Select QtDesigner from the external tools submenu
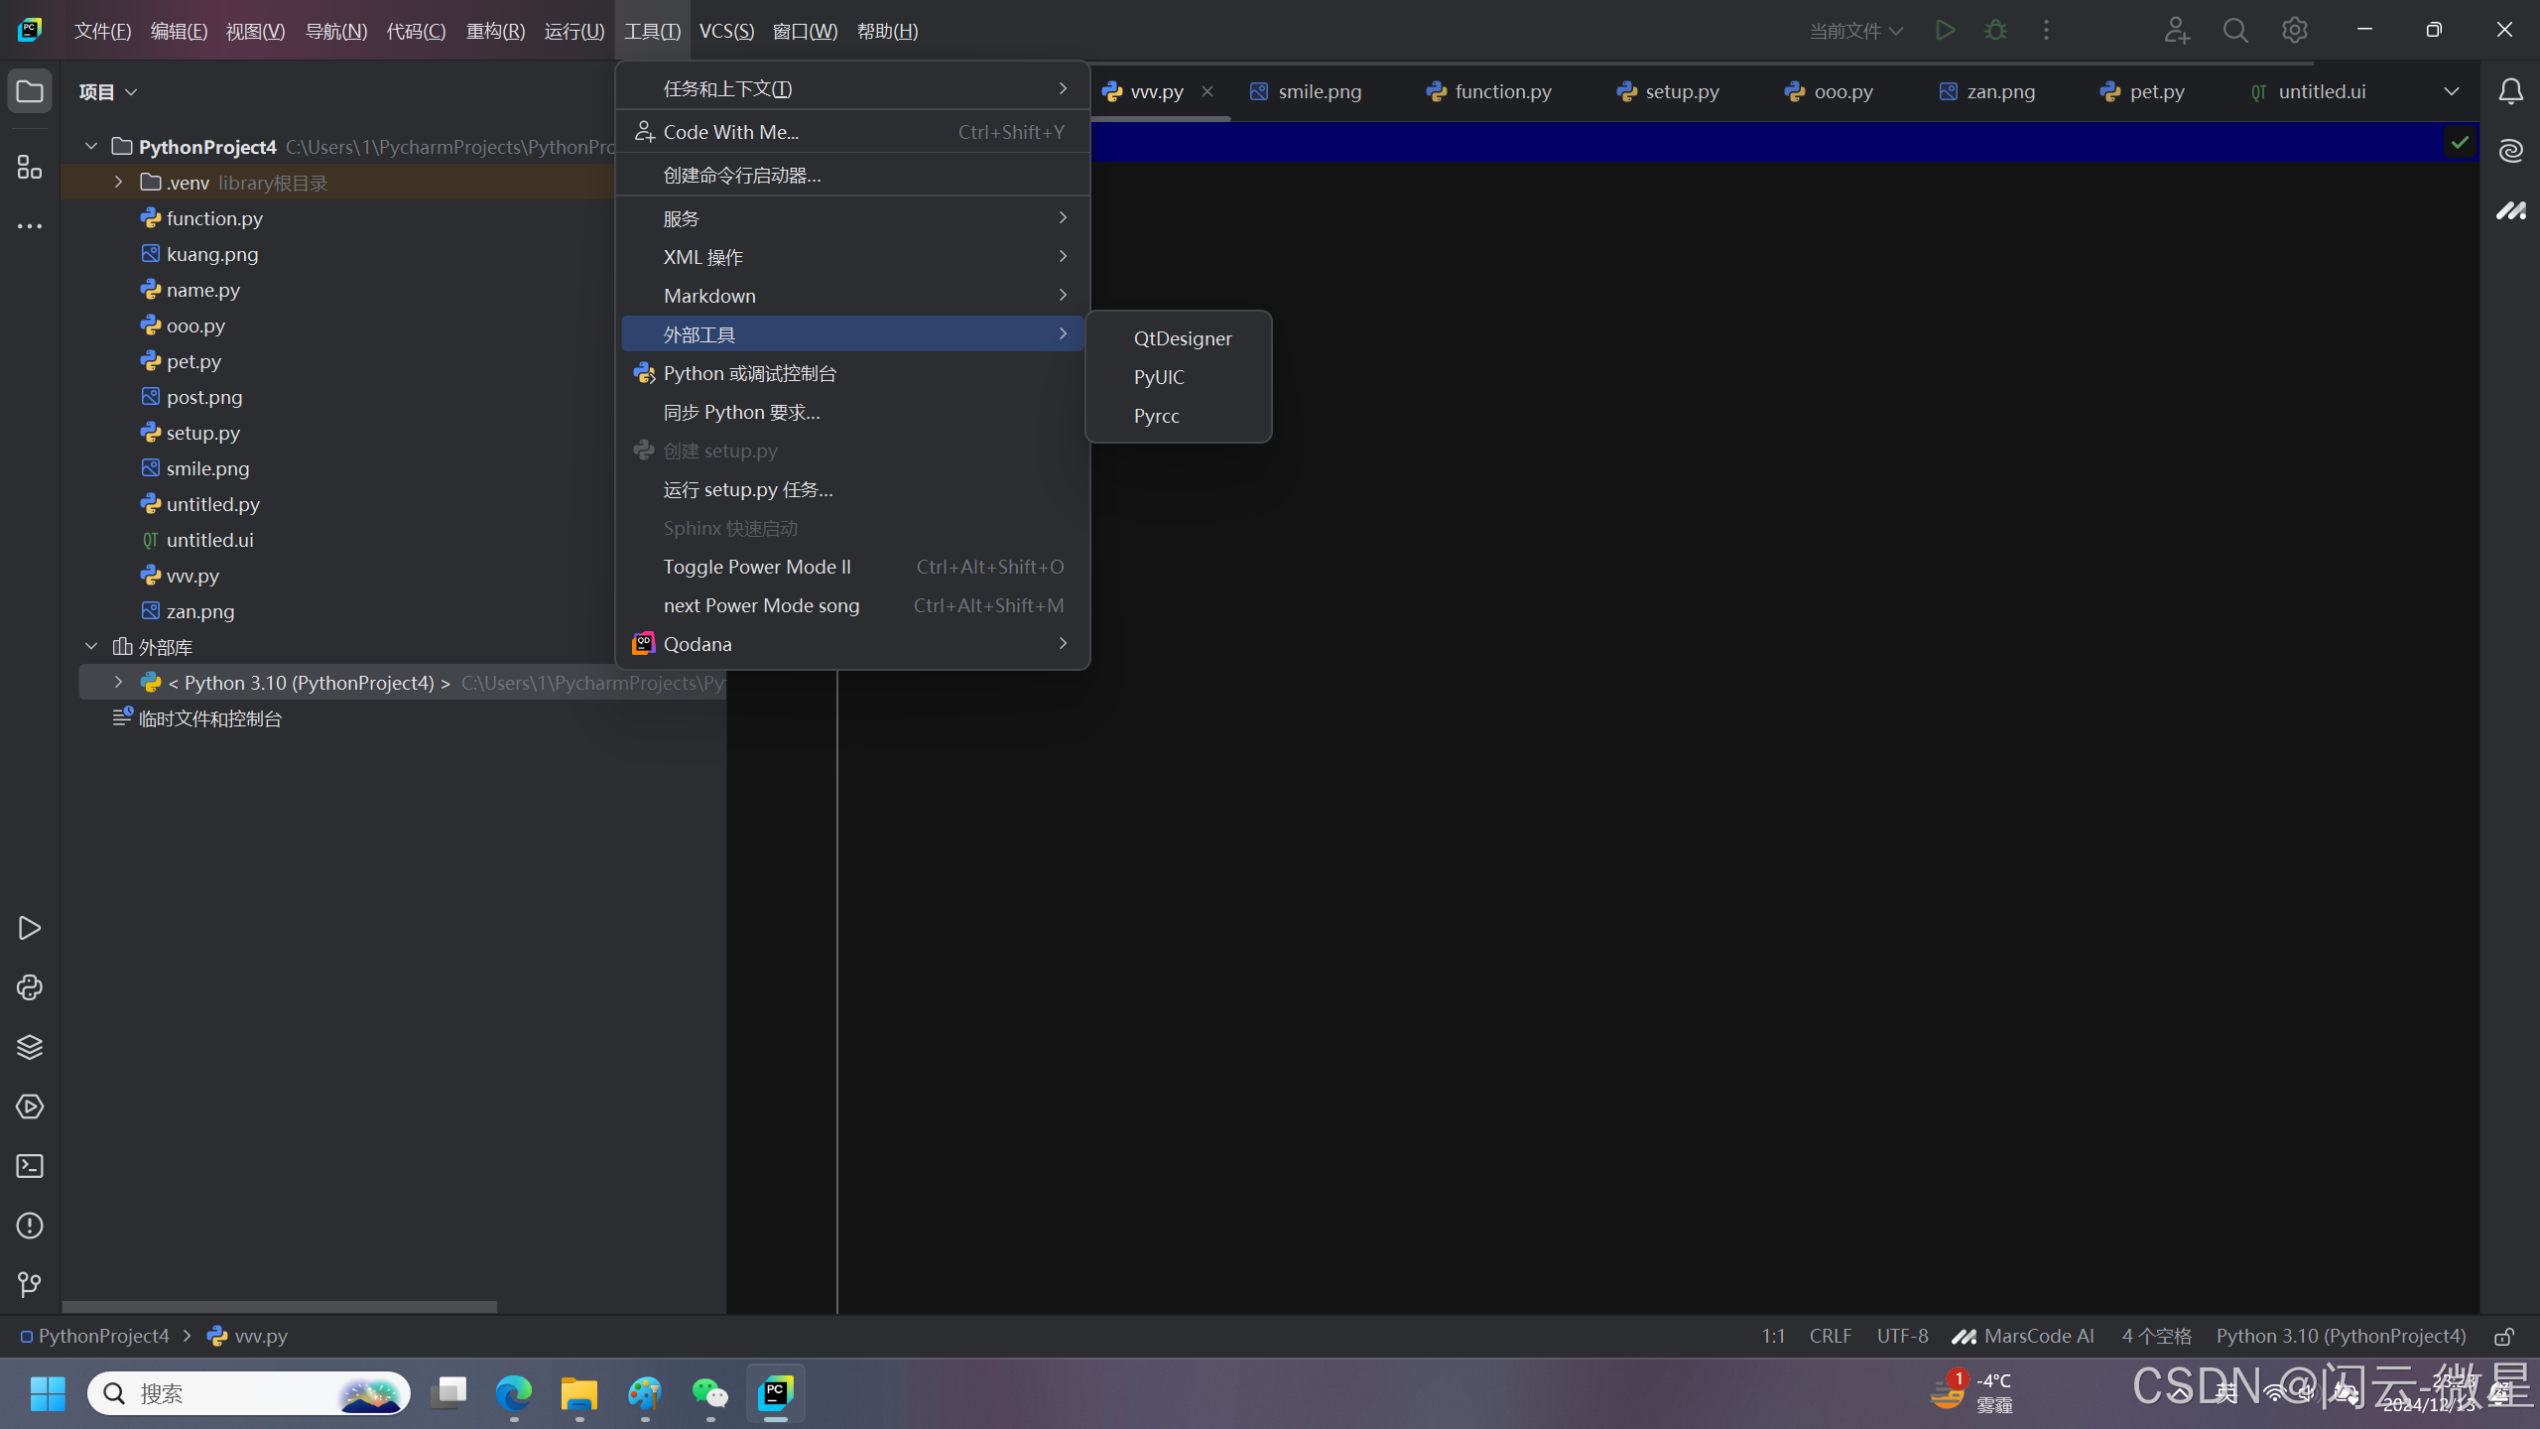2540x1429 pixels. [x=1183, y=338]
